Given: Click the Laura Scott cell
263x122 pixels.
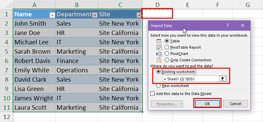Looking at the screenshot, I should [34, 107].
